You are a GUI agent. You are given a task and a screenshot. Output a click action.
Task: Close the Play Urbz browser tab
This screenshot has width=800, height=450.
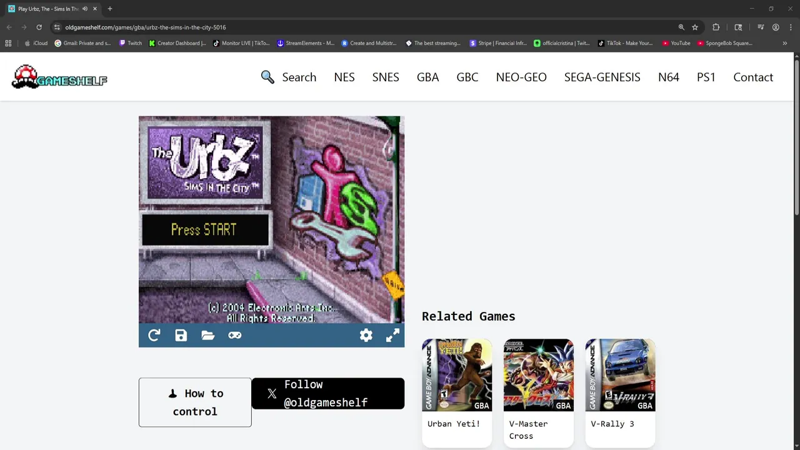pyautogui.click(x=95, y=9)
